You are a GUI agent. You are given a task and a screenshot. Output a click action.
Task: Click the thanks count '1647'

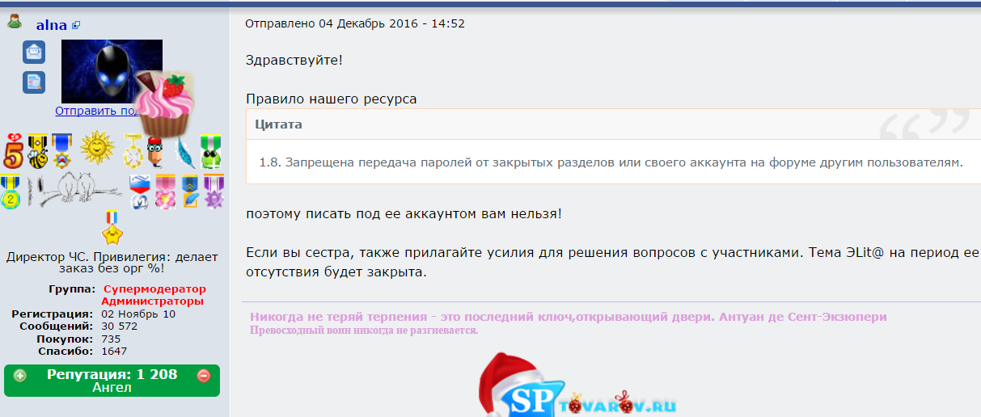(114, 351)
